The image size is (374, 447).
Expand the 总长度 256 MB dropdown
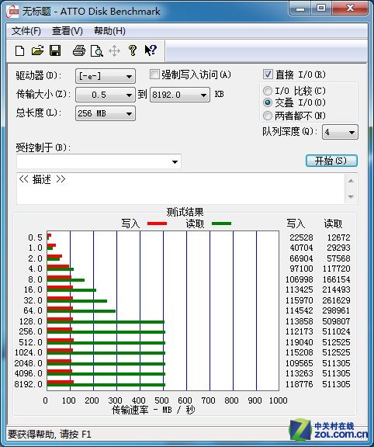click(106, 113)
